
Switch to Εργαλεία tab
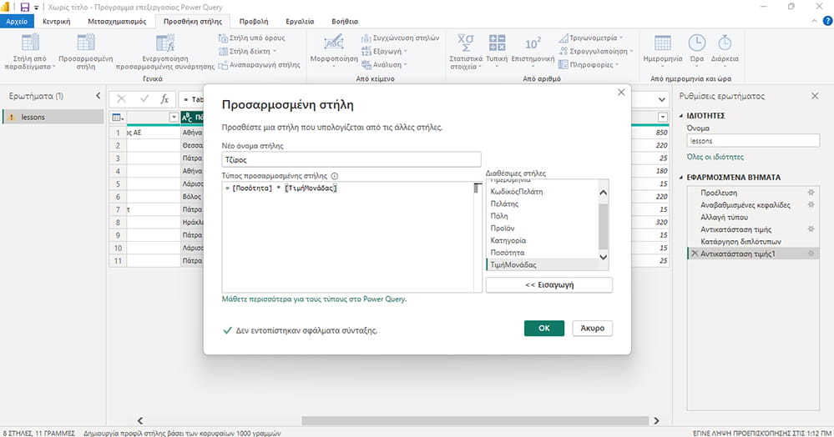click(300, 21)
